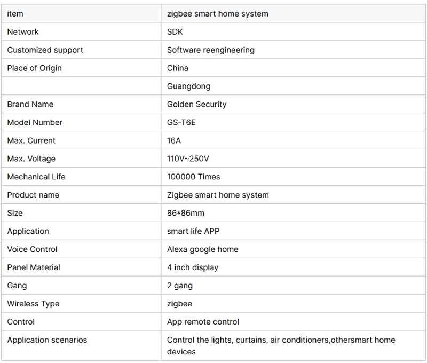Click 'App remote control' value cell
The height and width of the screenshot is (363, 427).
click(203, 322)
